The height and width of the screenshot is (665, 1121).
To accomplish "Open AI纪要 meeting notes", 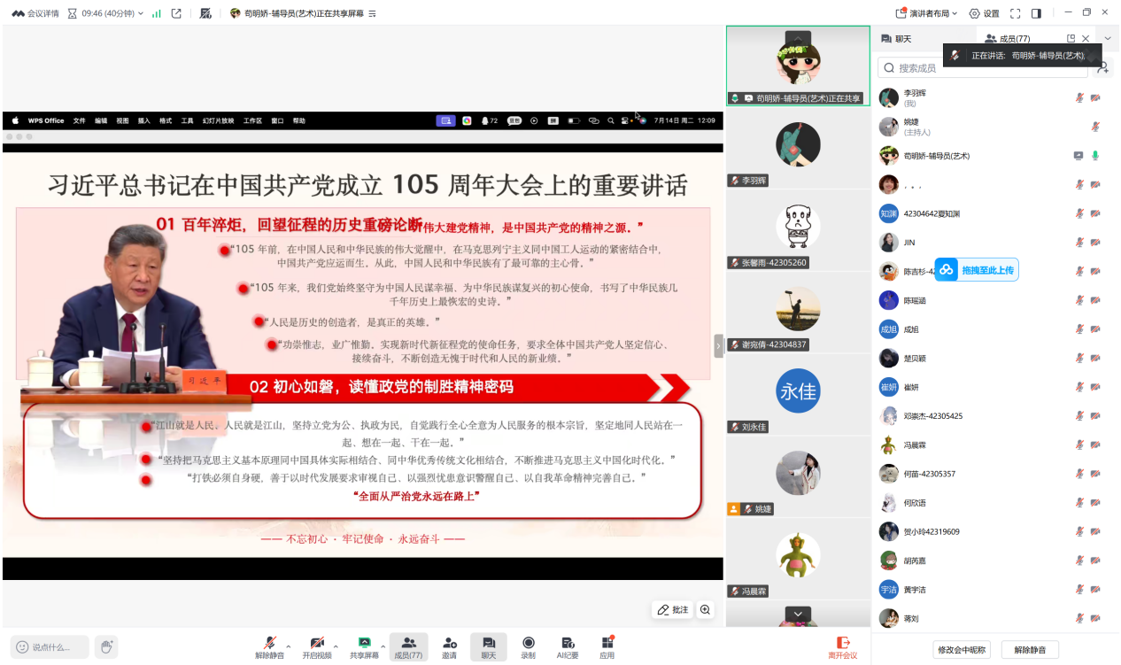I will tap(568, 646).
